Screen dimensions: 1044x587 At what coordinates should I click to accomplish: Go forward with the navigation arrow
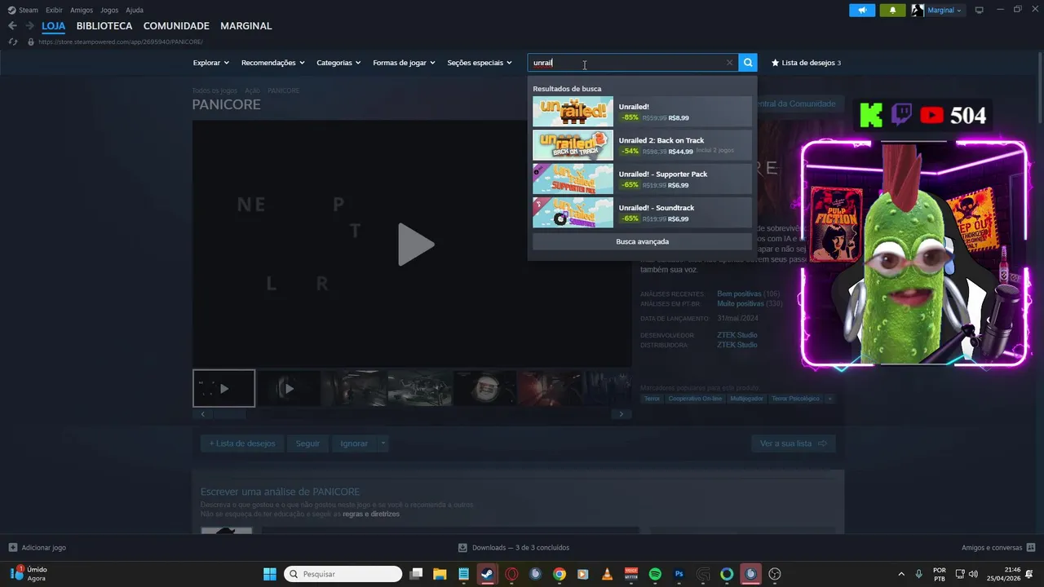tap(30, 26)
